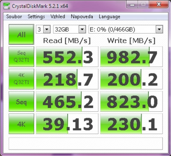Open the test count dropdown showing 3

43,29
